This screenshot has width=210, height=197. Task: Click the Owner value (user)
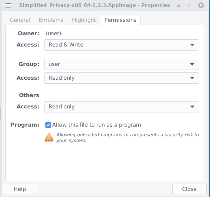coord(53,33)
